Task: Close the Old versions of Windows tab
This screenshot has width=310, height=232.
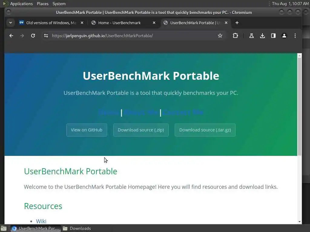Action: (82, 23)
